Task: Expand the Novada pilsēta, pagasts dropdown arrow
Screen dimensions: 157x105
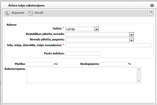Action: click(x=131, y=40)
